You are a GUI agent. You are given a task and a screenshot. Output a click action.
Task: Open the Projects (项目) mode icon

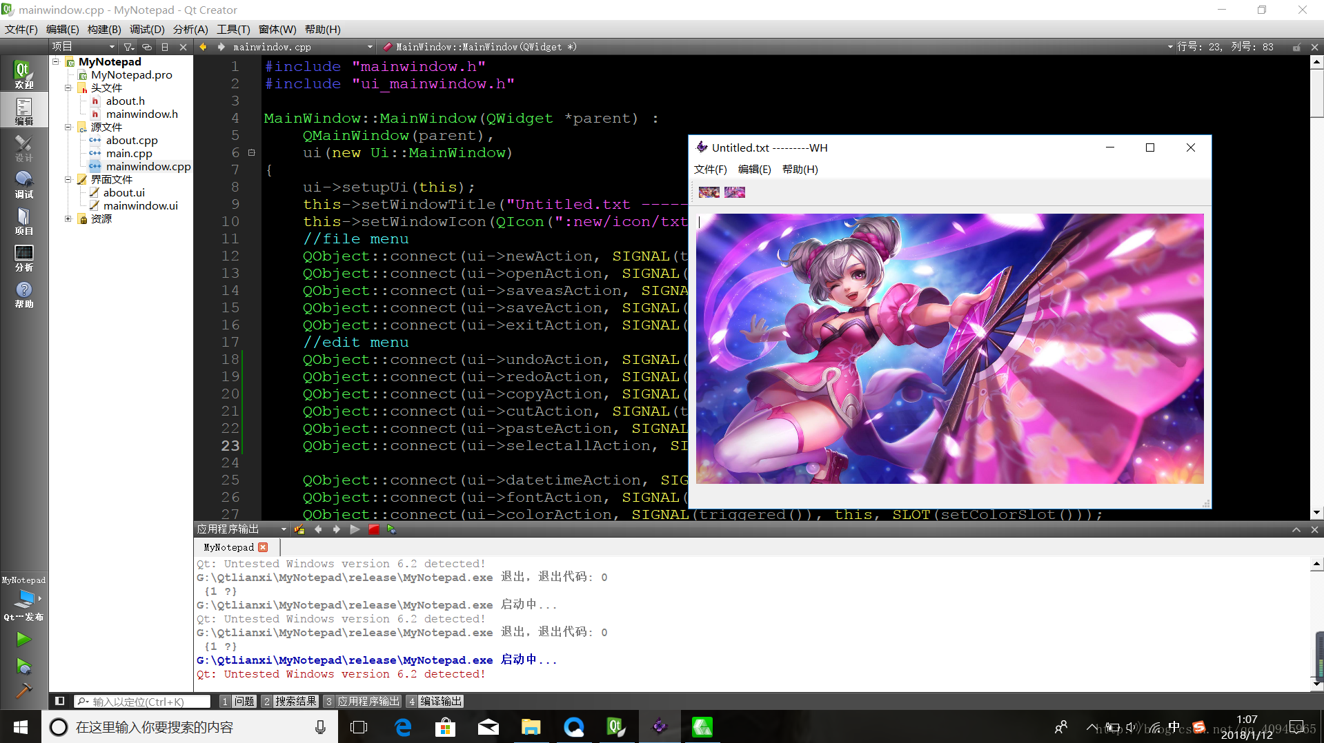click(x=23, y=221)
